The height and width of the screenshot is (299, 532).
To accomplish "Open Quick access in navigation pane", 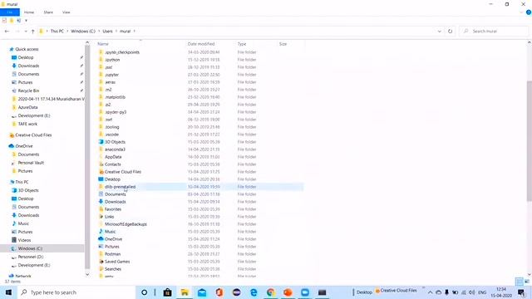I will coord(27,49).
